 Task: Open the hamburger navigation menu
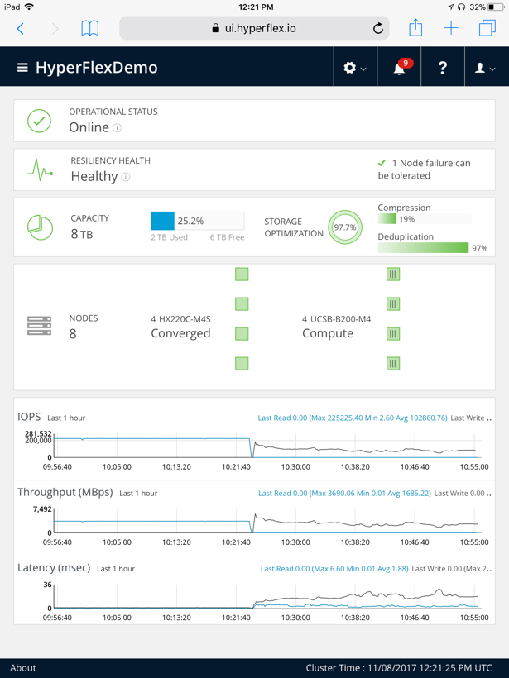(22, 68)
